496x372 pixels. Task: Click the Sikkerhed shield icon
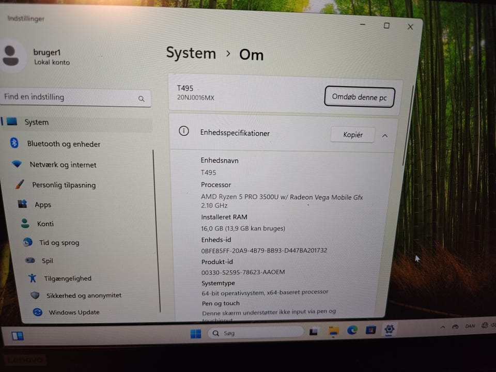[x=35, y=295]
